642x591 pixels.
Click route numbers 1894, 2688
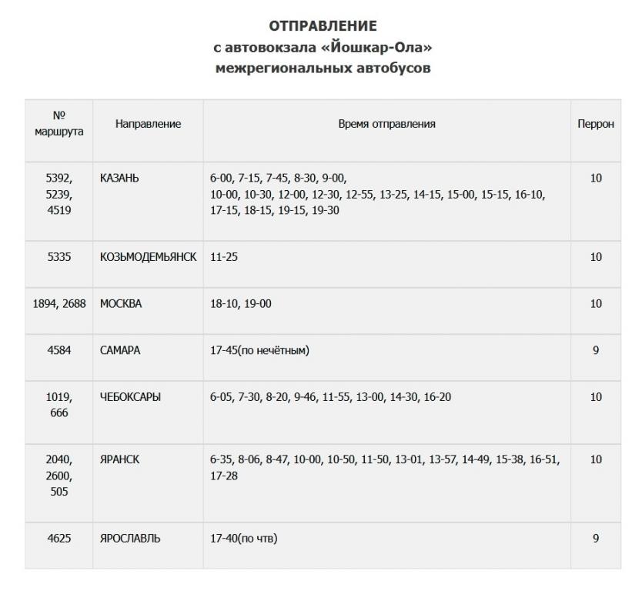click(x=59, y=304)
